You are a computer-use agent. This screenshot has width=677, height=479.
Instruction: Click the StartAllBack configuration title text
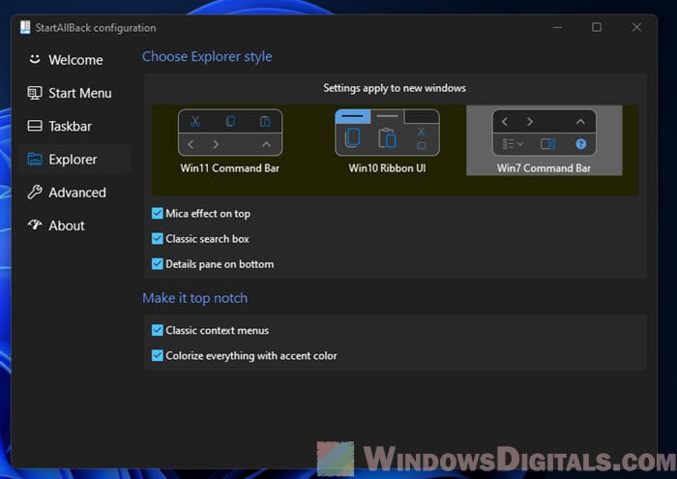[x=96, y=28]
